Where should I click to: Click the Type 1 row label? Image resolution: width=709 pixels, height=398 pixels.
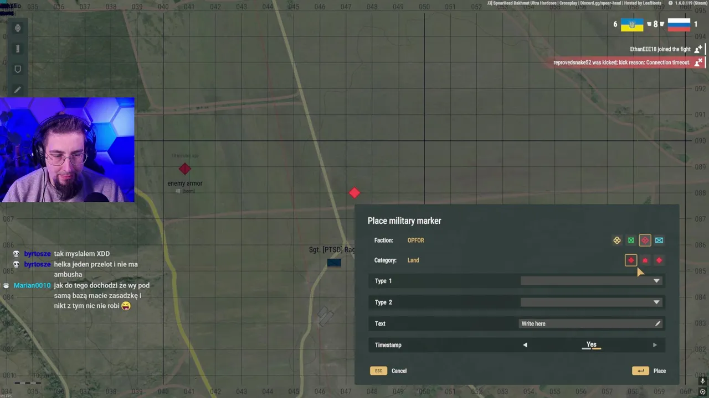click(x=383, y=281)
